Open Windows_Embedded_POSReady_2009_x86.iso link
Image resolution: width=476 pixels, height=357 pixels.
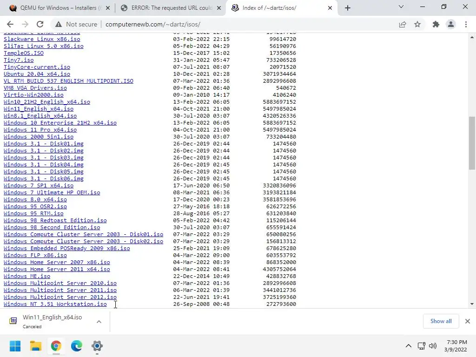click(x=67, y=249)
